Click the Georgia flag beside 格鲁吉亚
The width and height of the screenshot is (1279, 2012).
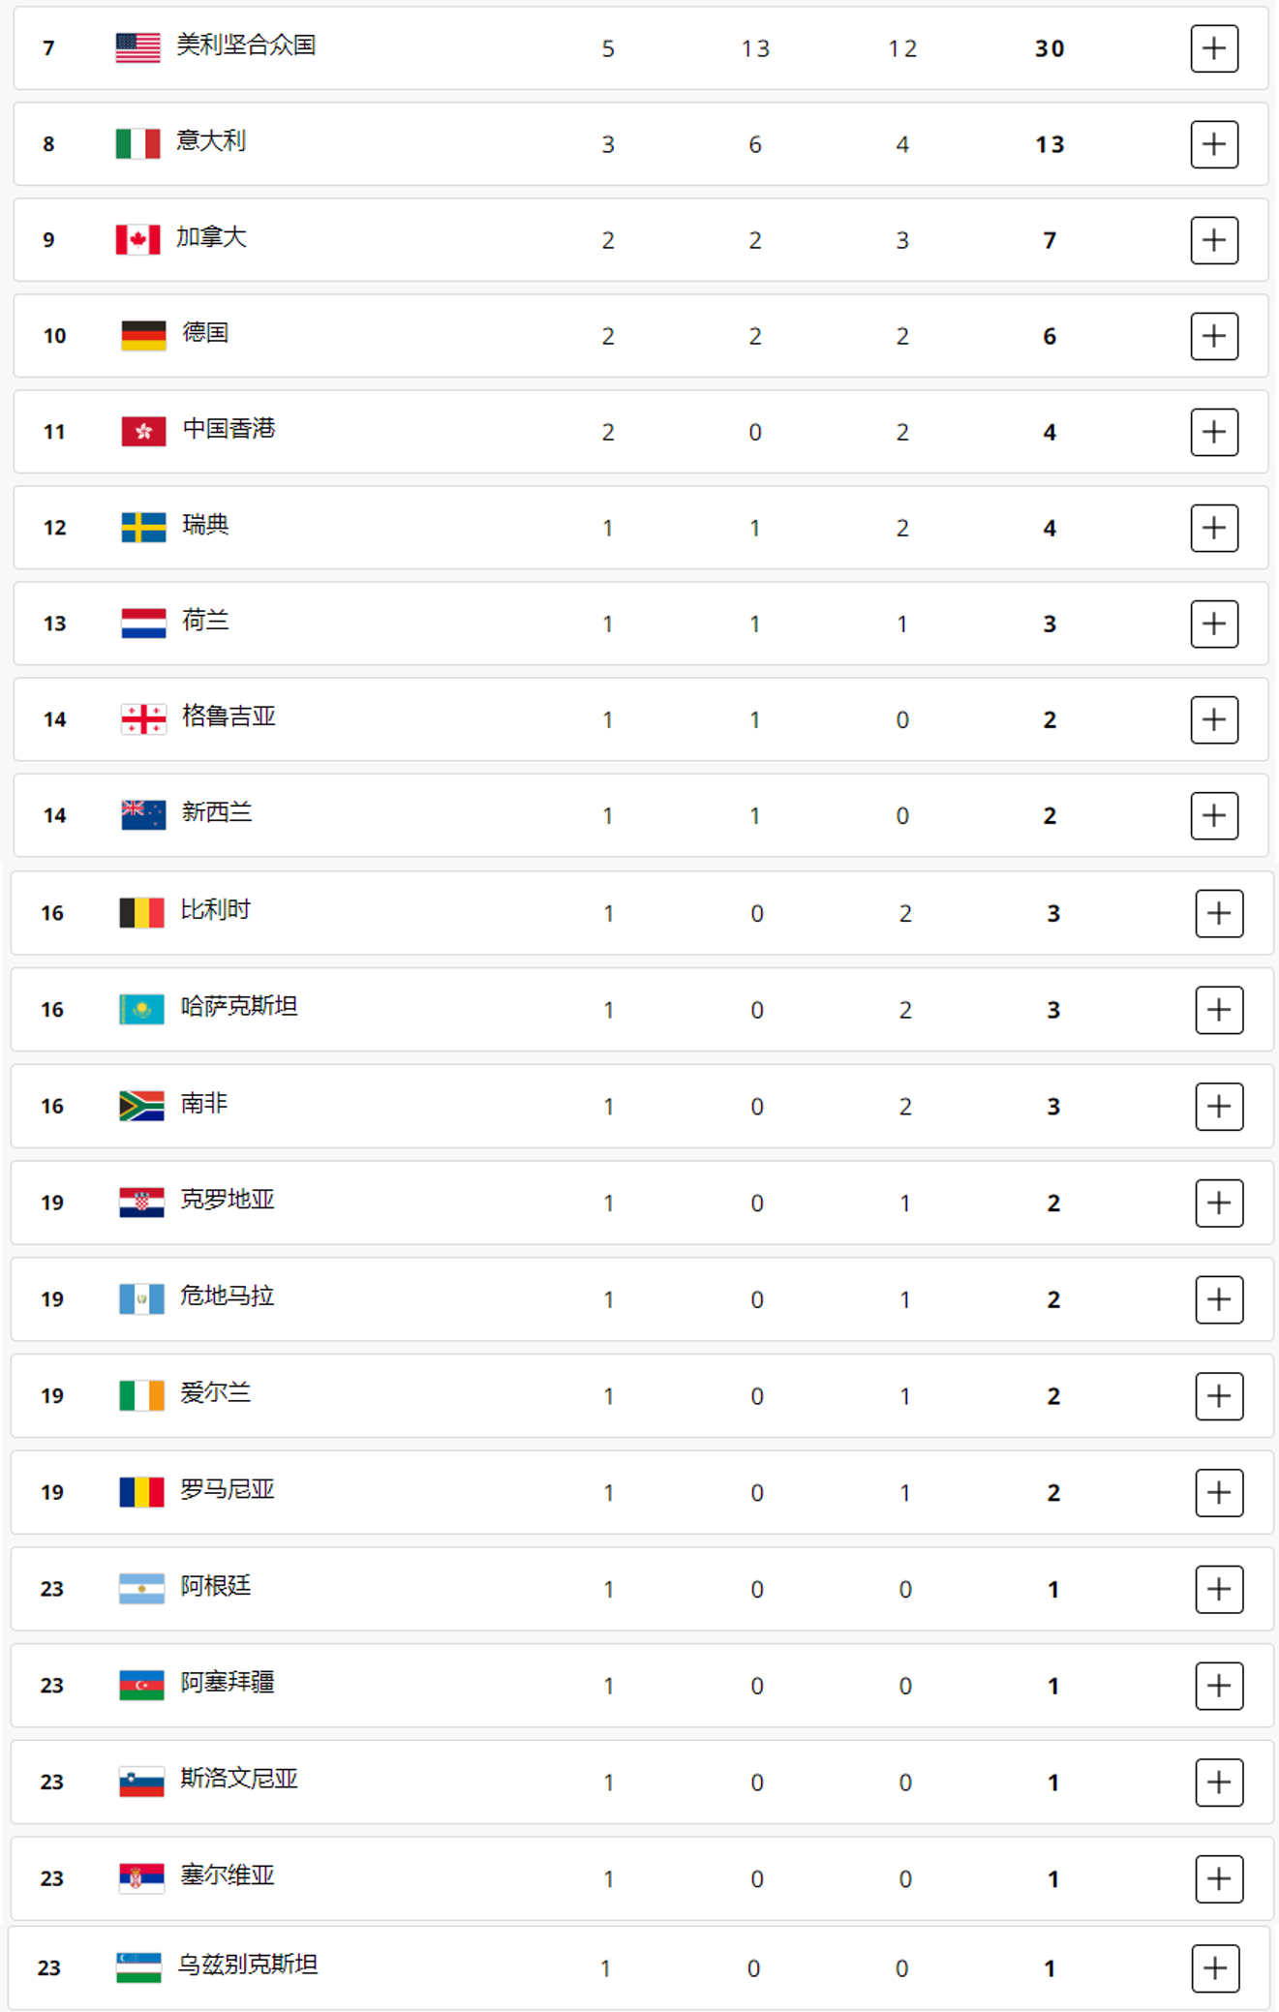(x=143, y=719)
